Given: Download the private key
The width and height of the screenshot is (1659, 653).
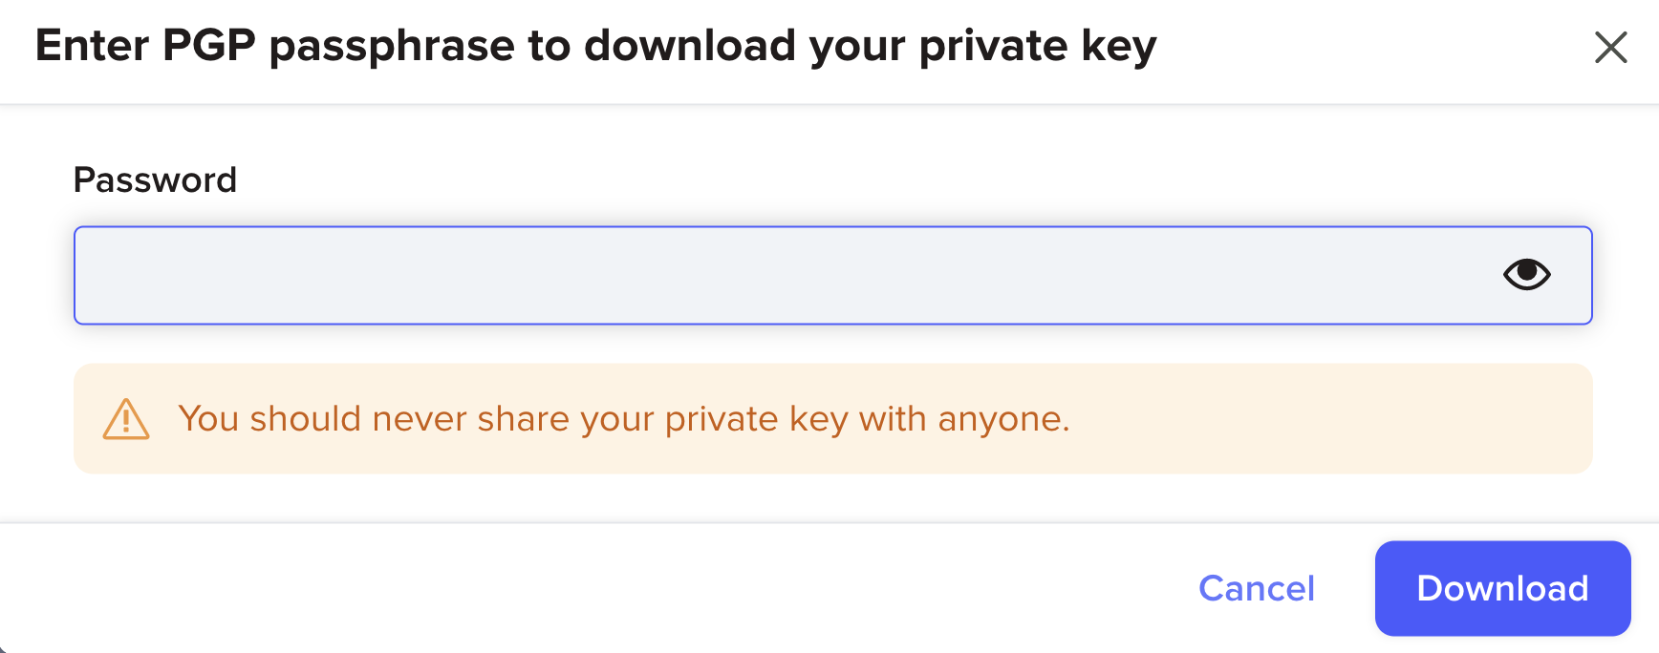Looking at the screenshot, I should tap(1502, 588).
